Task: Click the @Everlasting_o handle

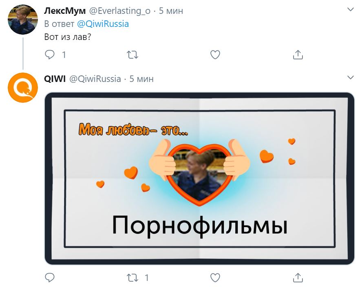Action: pyautogui.click(x=120, y=11)
